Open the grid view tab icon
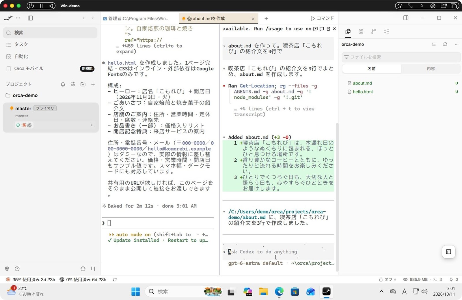This screenshot has height=300, width=462. click(x=361, y=31)
